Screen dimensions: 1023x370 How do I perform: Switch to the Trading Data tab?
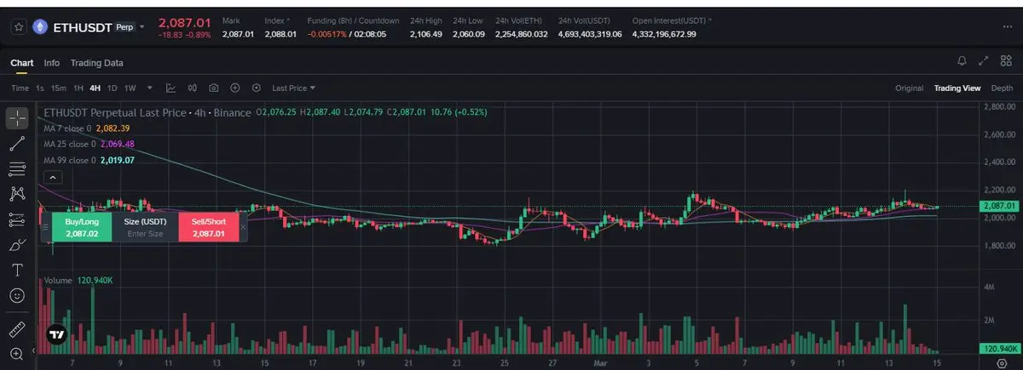96,63
